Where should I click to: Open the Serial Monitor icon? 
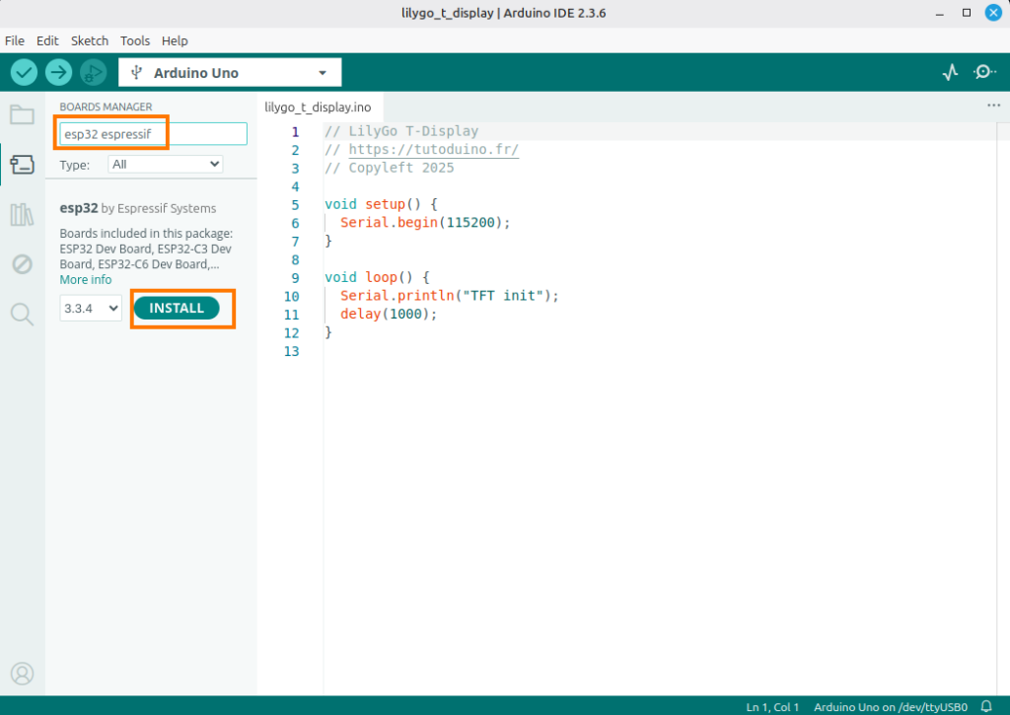click(984, 72)
